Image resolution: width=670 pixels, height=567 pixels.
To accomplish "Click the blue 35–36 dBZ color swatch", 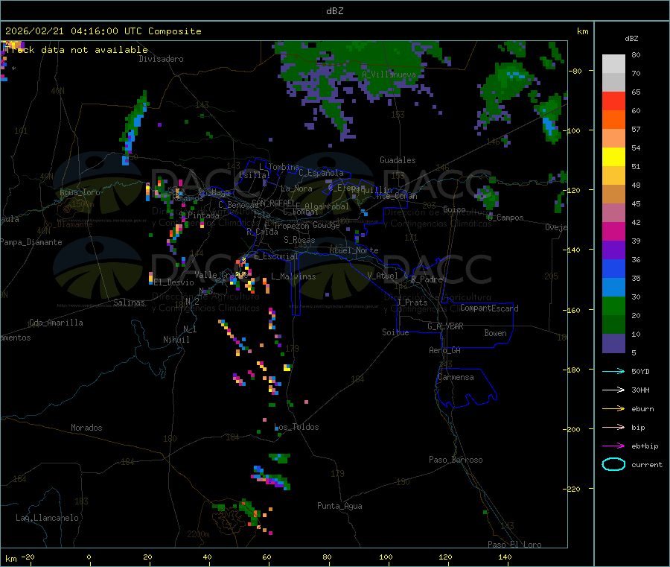I will [613, 268].
